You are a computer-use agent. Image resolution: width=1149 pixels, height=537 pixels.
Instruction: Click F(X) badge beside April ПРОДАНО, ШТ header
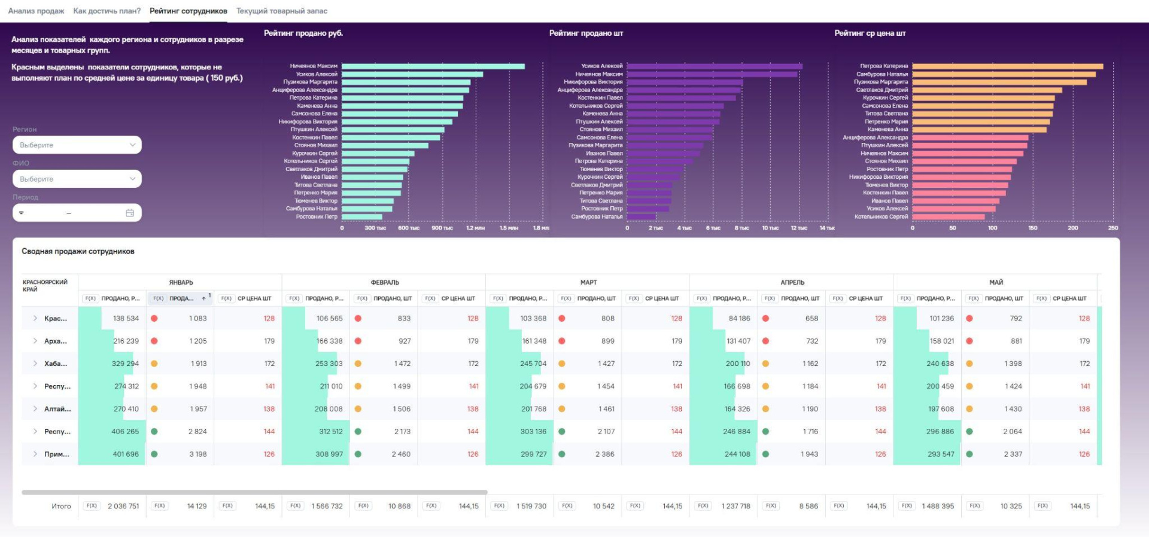point(770,298)
